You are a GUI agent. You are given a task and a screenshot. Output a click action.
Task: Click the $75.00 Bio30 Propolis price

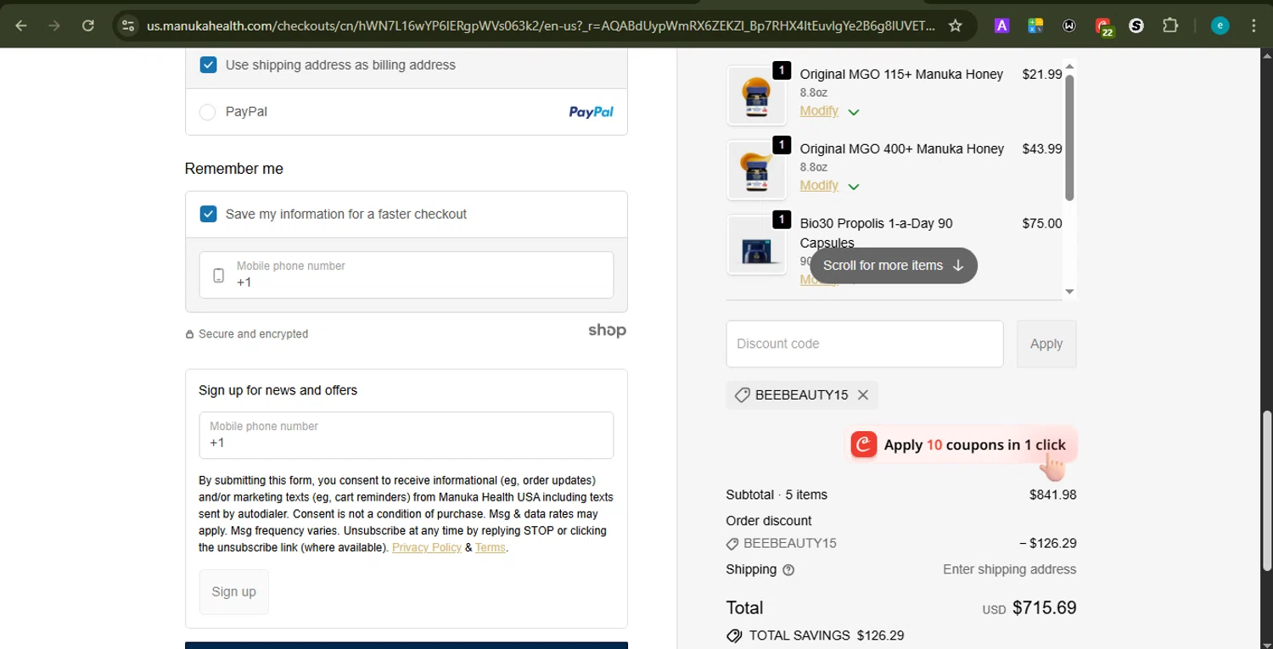pos(1042,224)
